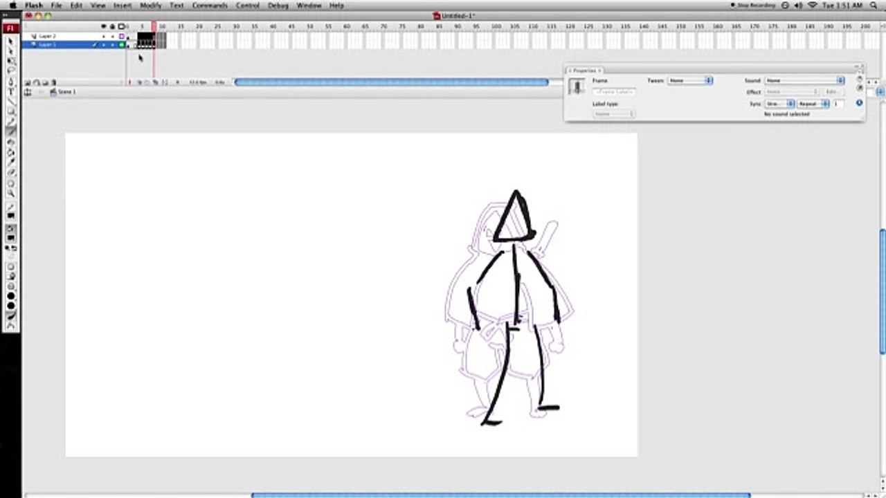Select the Pen tool
This screenshot has width=886, height=498.
10,81
